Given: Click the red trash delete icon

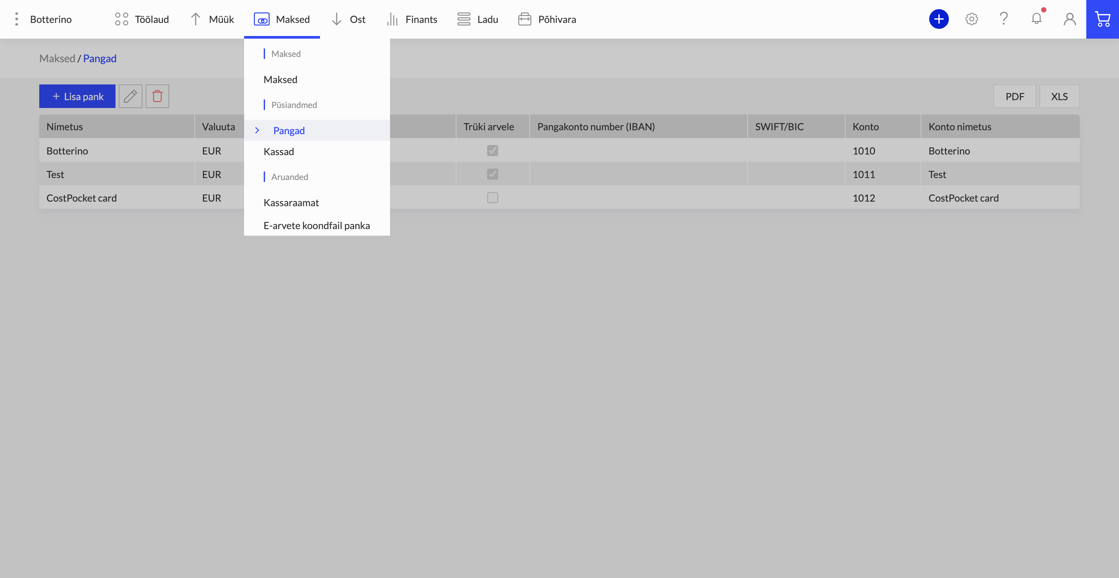Looking at the screenshot, I should (x=157, y=96).
